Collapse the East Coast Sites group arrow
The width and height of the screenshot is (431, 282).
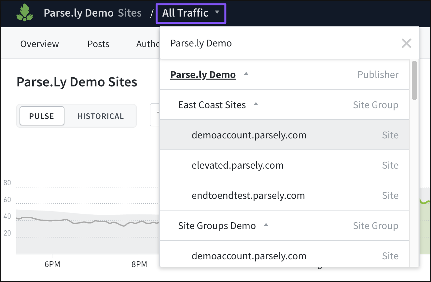(x=256, y=104)
